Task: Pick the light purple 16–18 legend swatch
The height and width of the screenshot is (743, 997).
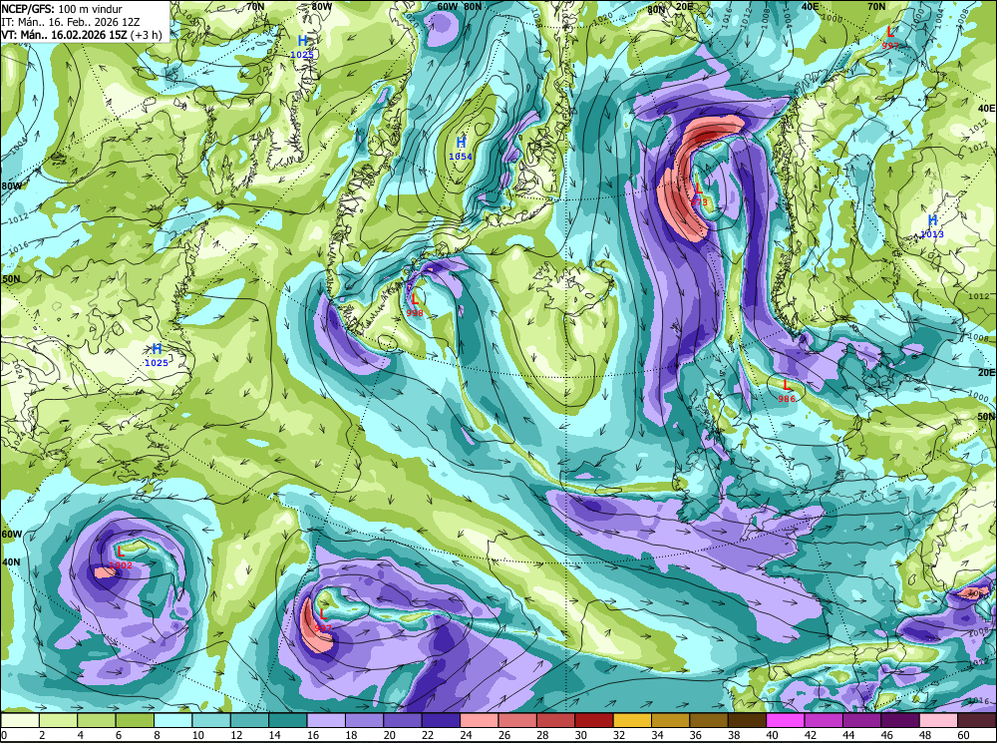Action: click(x=326, y=720)
